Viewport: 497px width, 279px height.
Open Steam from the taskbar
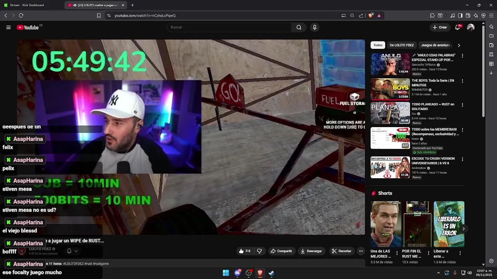pyautogui.click(x=271, y=273)
